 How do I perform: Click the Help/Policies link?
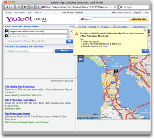(139, 26)
